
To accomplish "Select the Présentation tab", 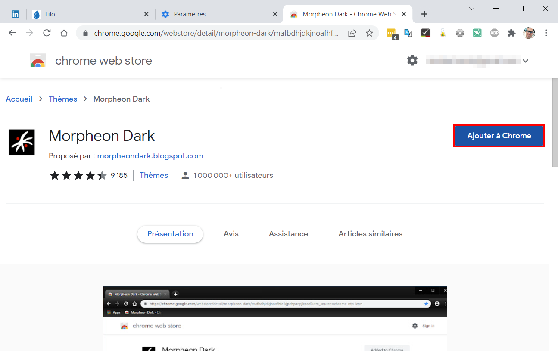I will [170, 234].
